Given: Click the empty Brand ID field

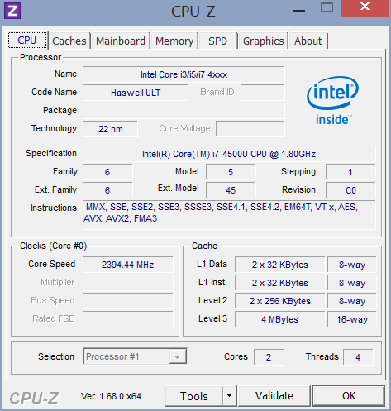Looking at the screenshot, I should click(263, 93).
